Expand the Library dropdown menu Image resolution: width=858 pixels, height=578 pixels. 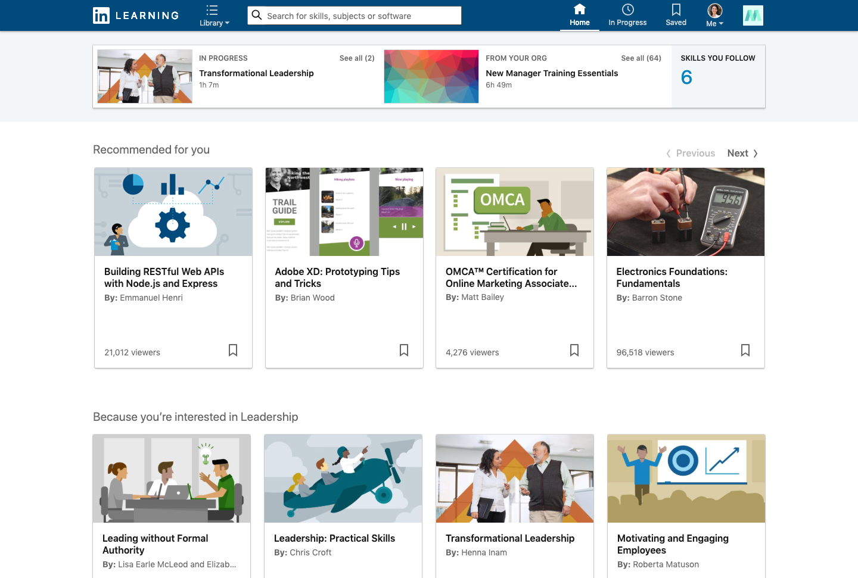pyautogui.click(x=213, y=16)
